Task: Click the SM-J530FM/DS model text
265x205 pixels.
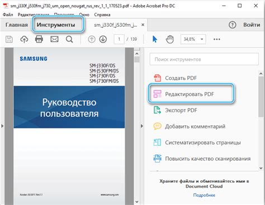Action: click(x=104, y=71)
